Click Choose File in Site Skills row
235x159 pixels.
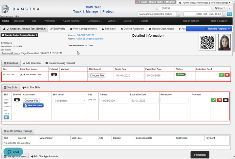32,100
